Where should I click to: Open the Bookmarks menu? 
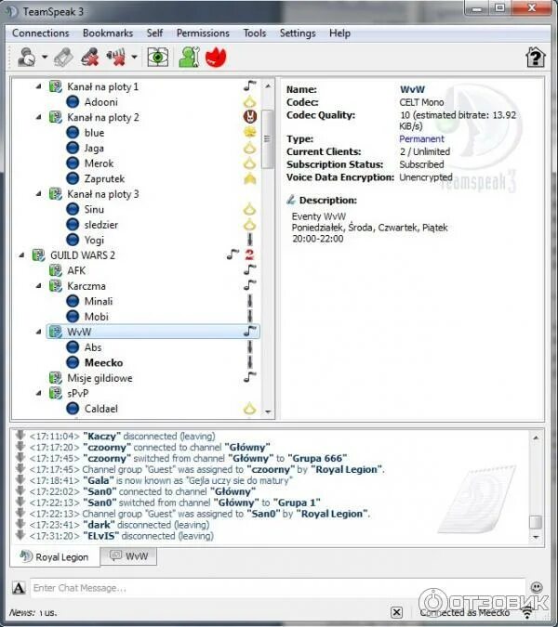click(108, 33)
